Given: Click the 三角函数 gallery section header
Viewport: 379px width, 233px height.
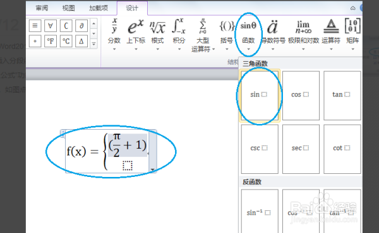Looking at the screenshot, I should [255, 64].
